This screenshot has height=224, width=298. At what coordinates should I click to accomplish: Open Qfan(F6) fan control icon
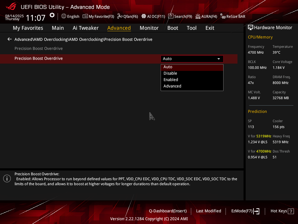click(120, 16)
